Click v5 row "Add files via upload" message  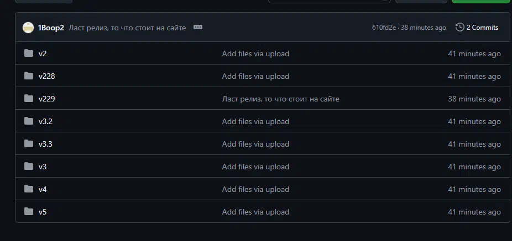255,212
